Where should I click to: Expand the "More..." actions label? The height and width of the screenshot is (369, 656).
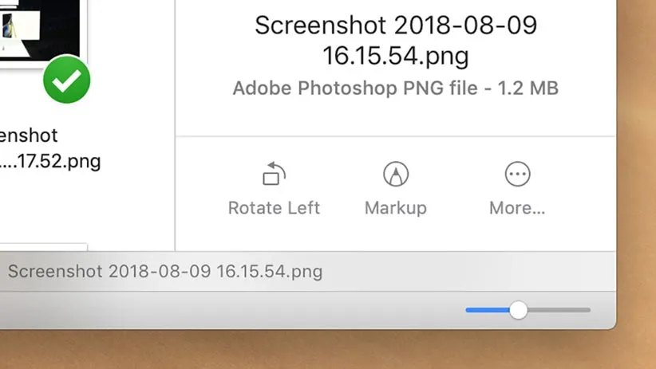[x=517, y=208]
